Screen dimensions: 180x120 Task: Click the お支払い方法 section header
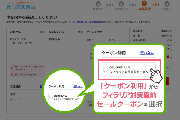(56, 32)
